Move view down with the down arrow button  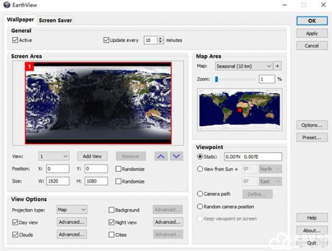(176, 156)
